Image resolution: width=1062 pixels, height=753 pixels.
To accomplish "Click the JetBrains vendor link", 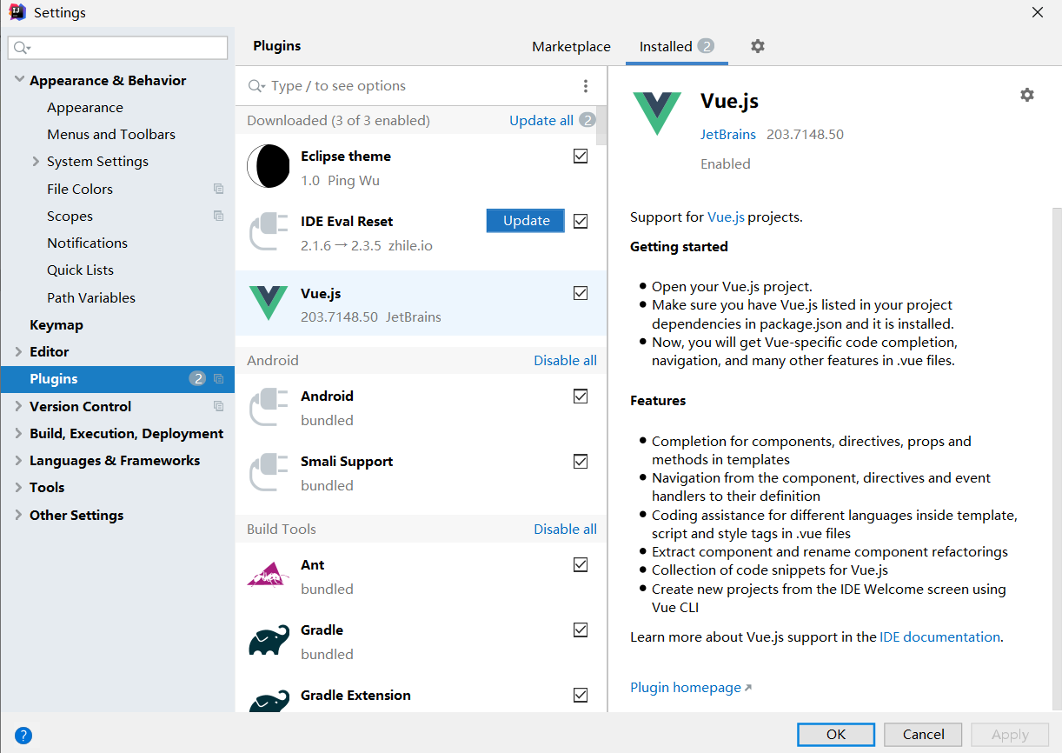I will [728, 135].
